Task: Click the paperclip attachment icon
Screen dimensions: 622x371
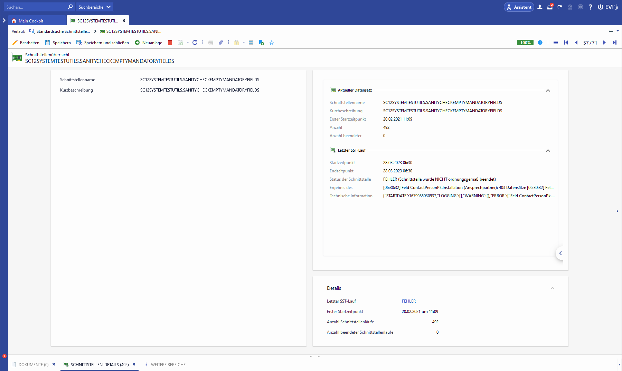Action: tap(221, 42)
